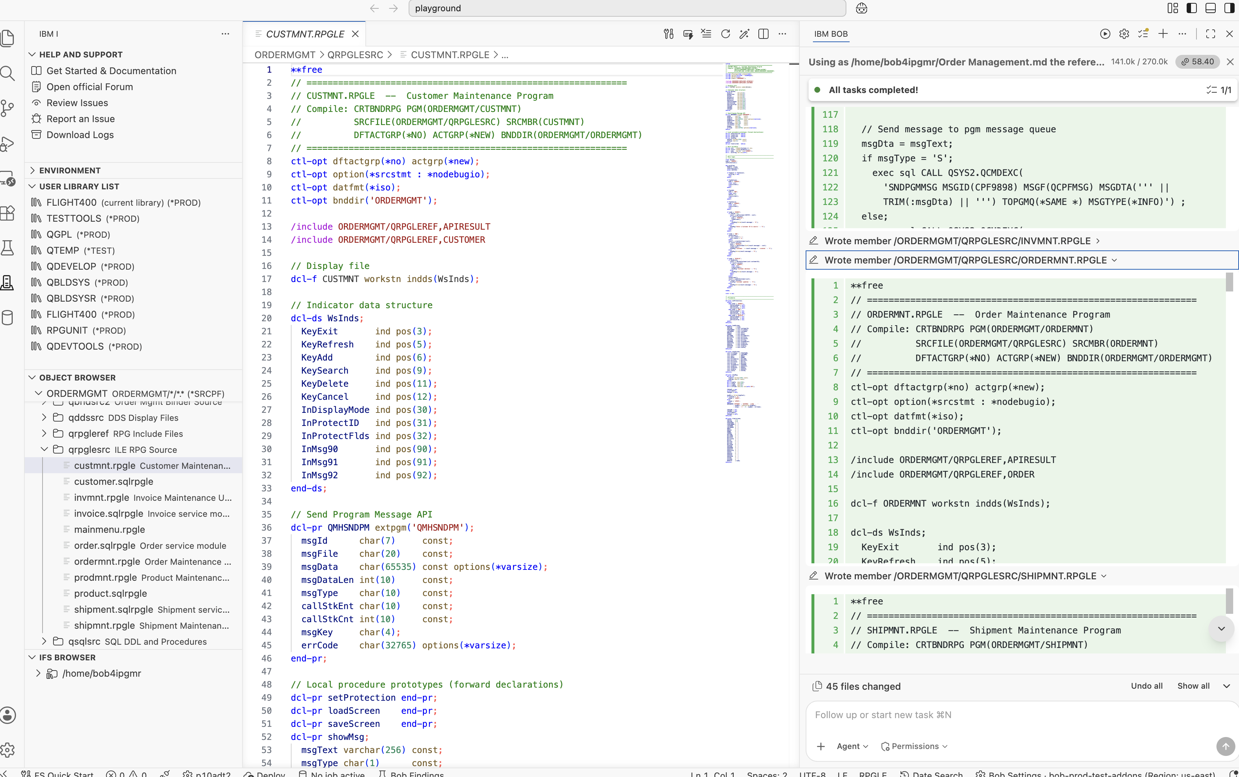Click the attach plus icon in chat input
The image size is (1239, 777).
point(821,746)
